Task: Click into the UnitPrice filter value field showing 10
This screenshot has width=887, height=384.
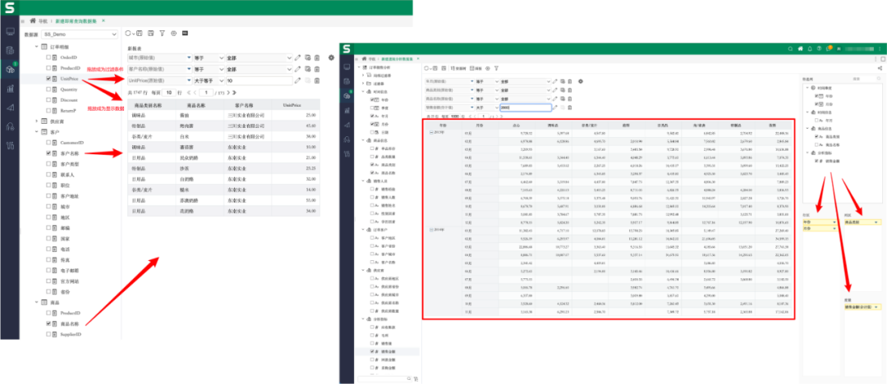Action: click(x=259, y=80)
